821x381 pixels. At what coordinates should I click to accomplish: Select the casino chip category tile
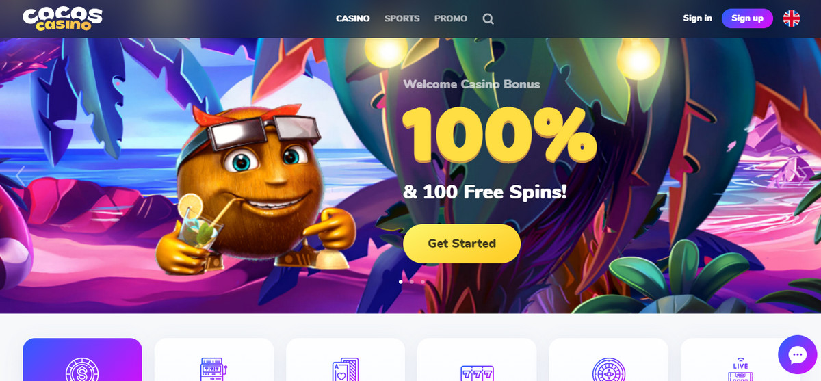click(82, 360)
